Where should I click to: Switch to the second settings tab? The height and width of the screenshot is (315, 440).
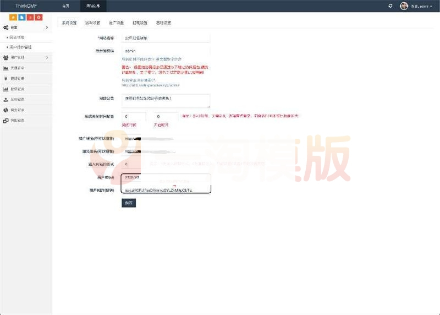pos(92,23)
